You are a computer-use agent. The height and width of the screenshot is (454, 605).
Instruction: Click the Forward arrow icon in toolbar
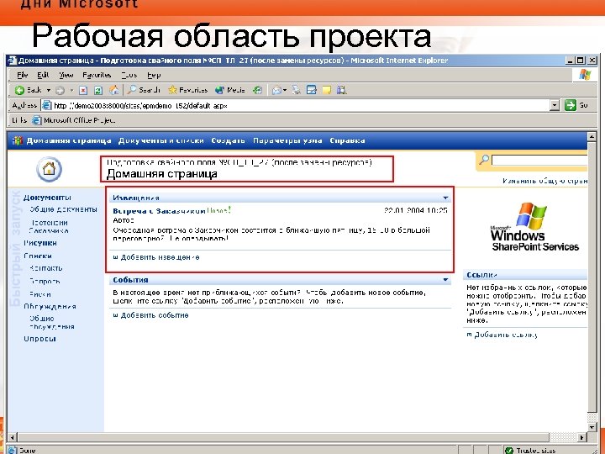[x=60, y=90]
